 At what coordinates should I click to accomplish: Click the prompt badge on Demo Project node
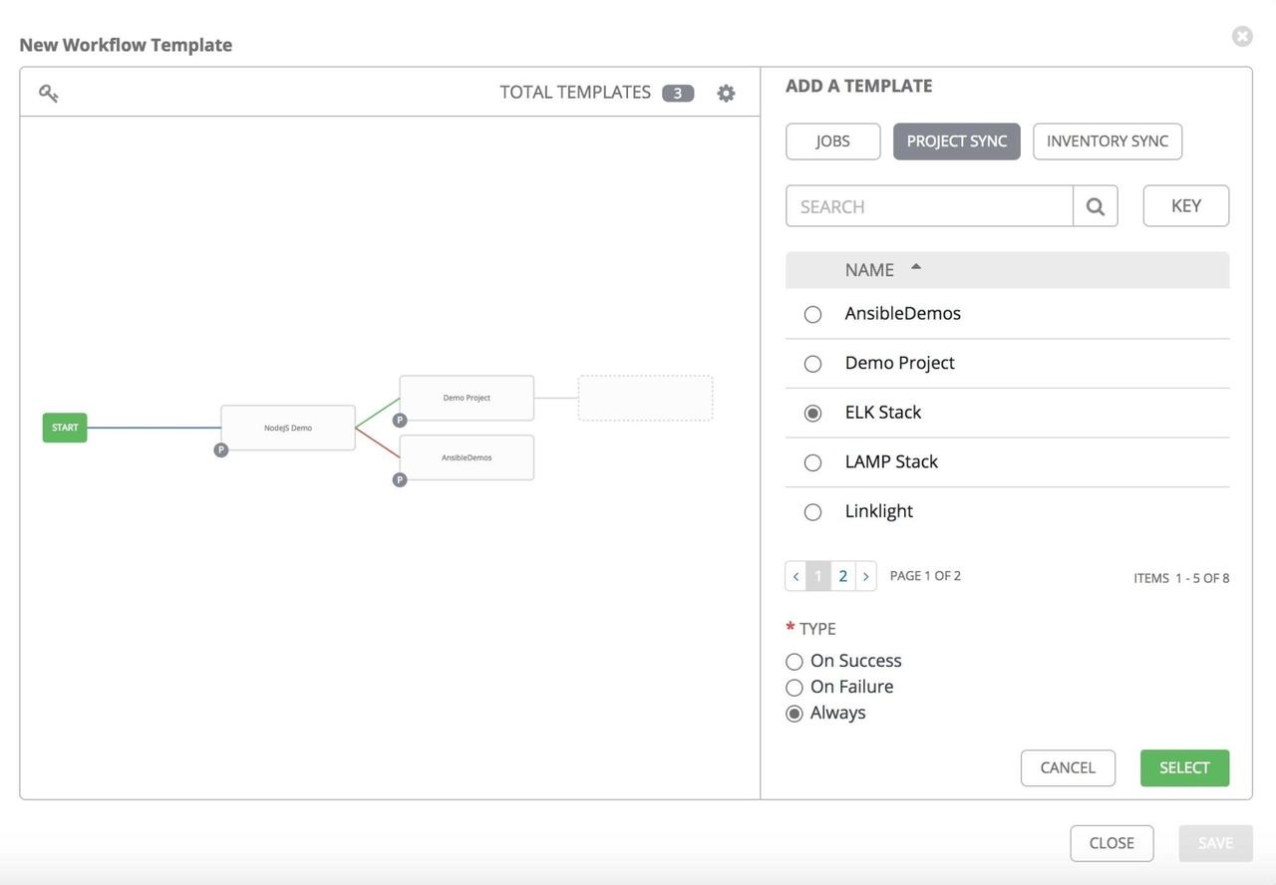[399, 420]
